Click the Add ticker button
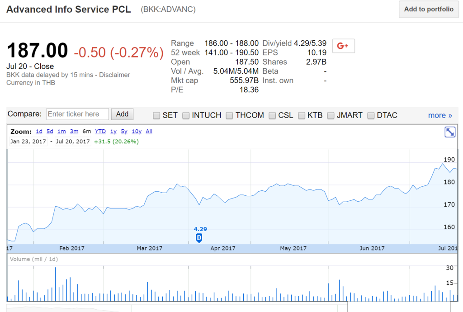This screenshot has height=312, width=463. point(122,114)
